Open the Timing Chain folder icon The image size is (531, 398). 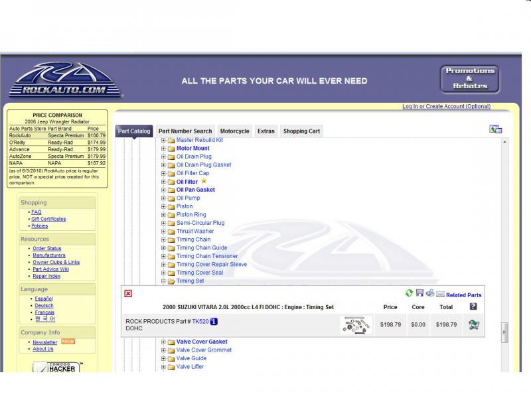click(171, 239)
